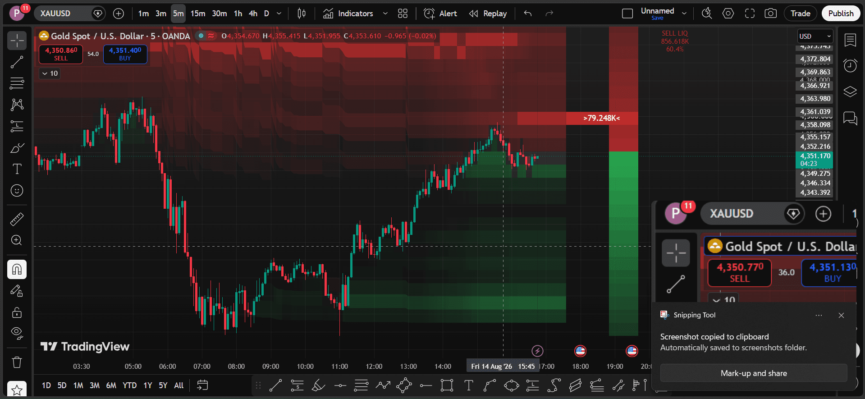
Task: Toggle the favorites star toolbar
Action: point(17,390)
